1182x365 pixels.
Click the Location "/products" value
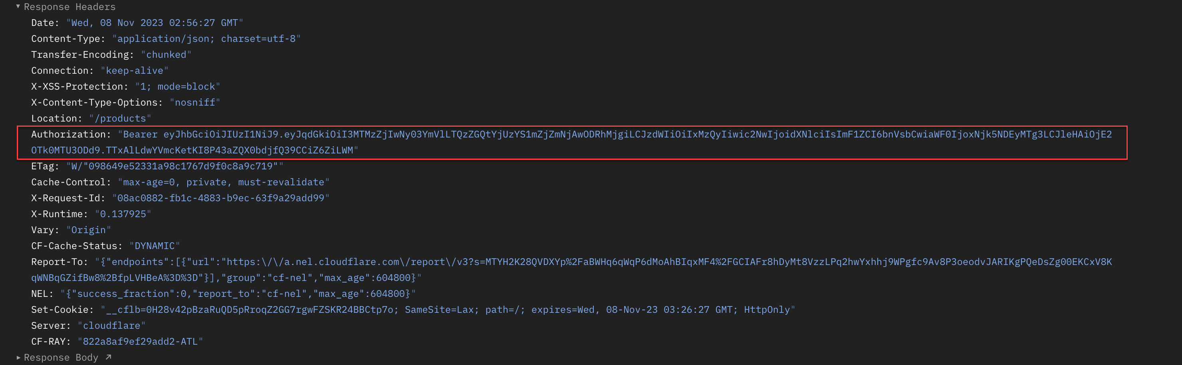pyautogui.click(x=120, y=119)
